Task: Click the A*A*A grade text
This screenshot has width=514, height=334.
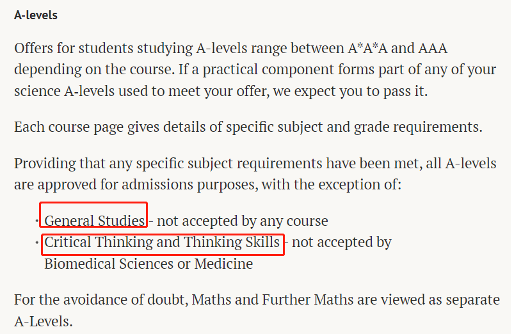Action: tap(367, 48)
